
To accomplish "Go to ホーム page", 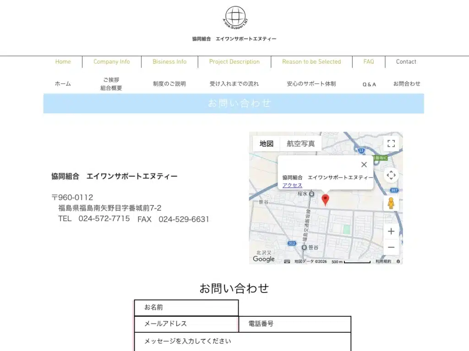I will (x=63, y=84).
